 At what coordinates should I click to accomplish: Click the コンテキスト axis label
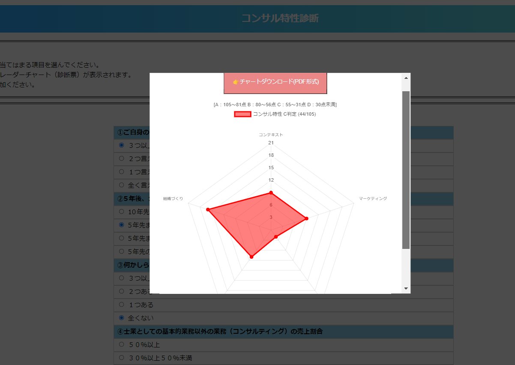[x=271, y=135]
